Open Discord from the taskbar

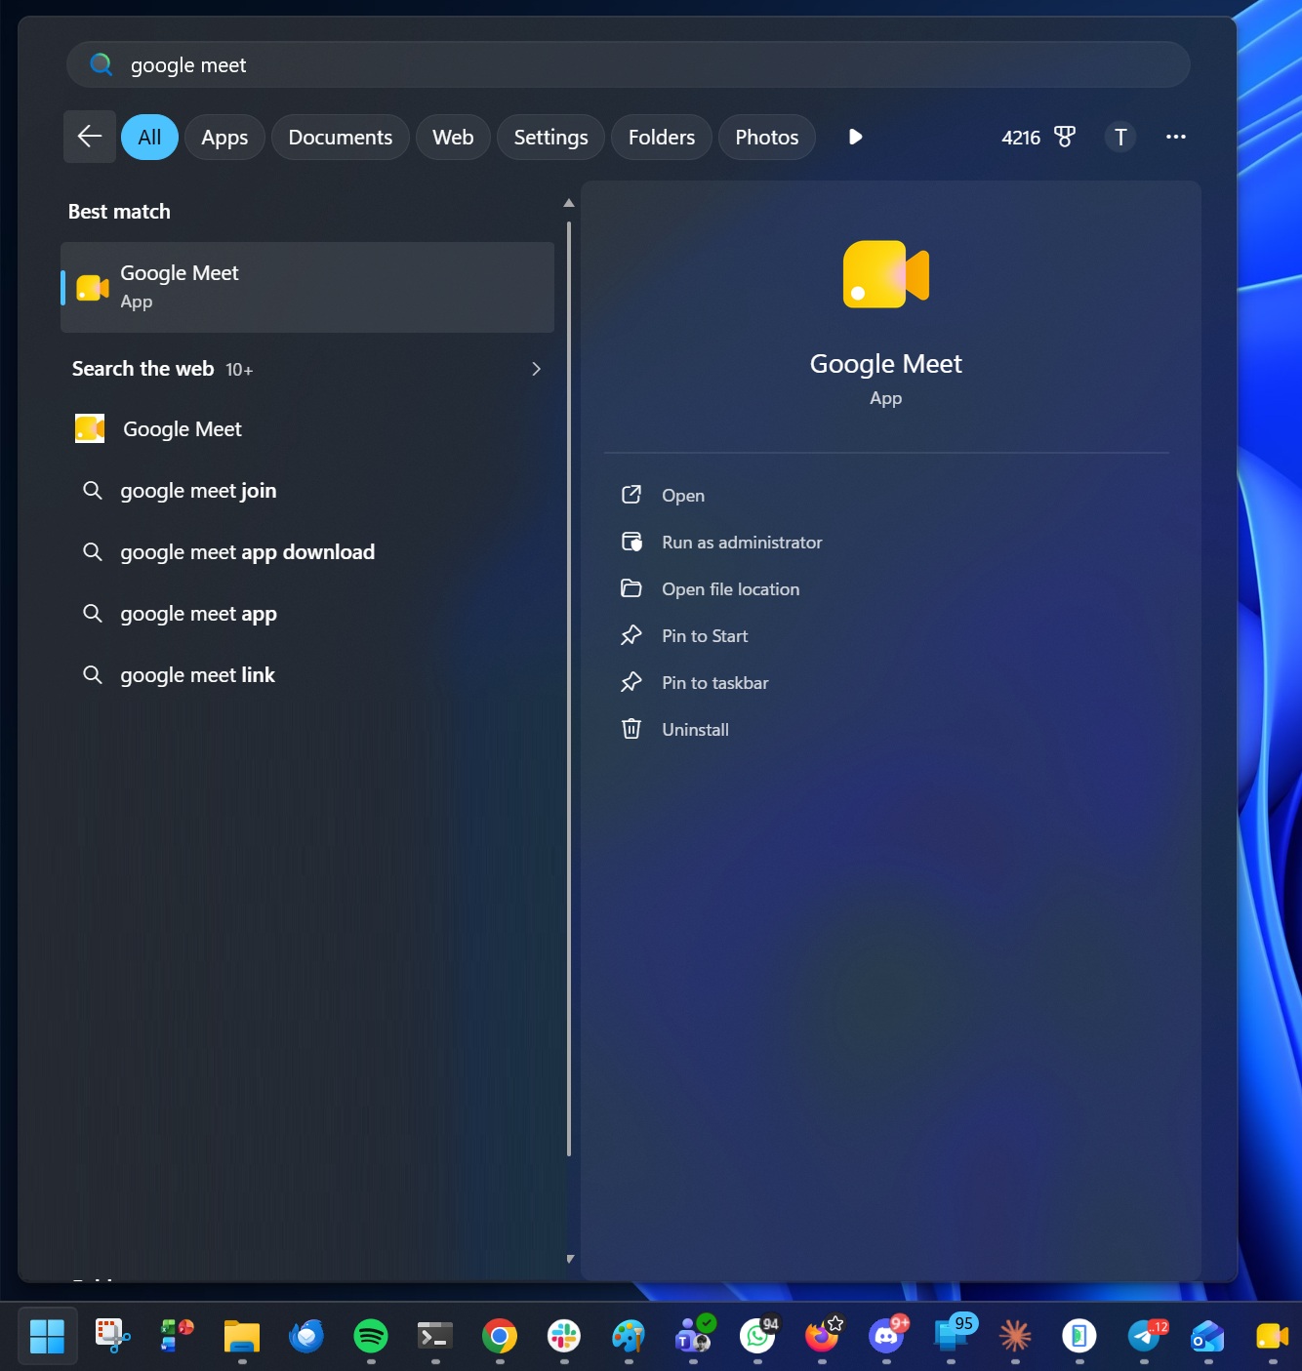(886, 1336)
